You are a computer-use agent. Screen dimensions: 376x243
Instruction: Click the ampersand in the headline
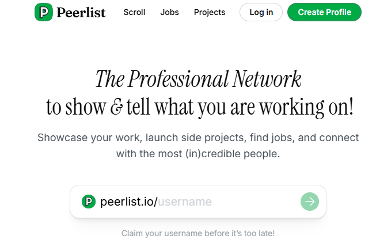[x=117, y=107]
